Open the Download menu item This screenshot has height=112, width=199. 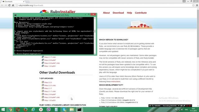point(118,13)
